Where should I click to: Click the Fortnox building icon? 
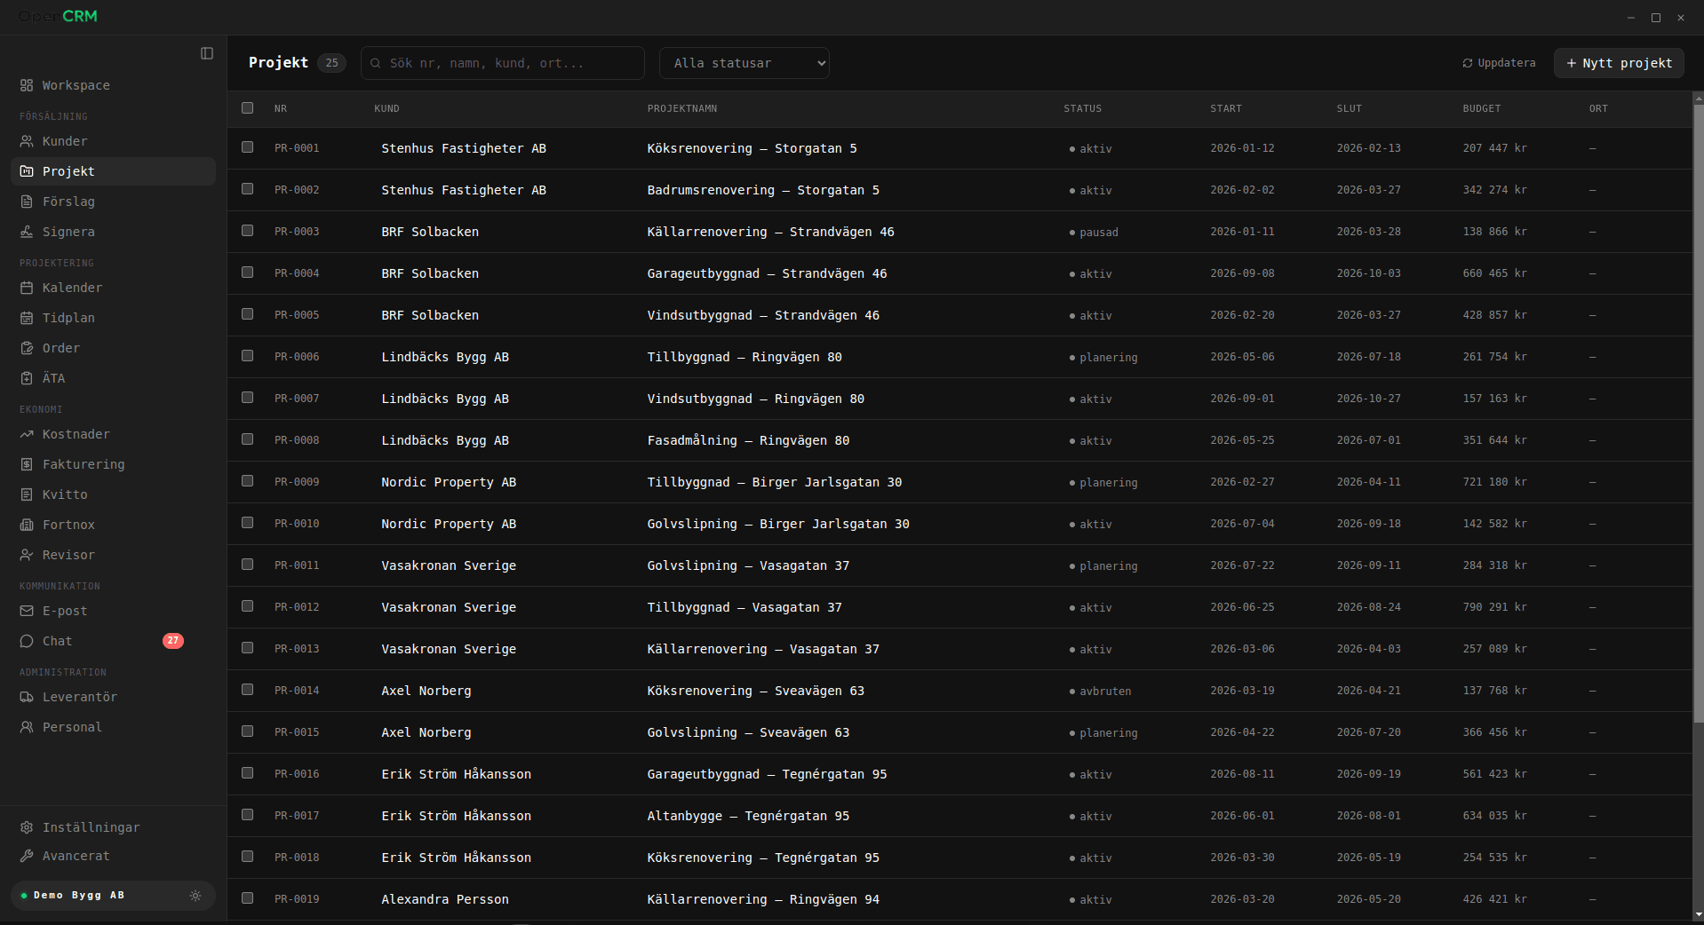[x=27, y=525]
